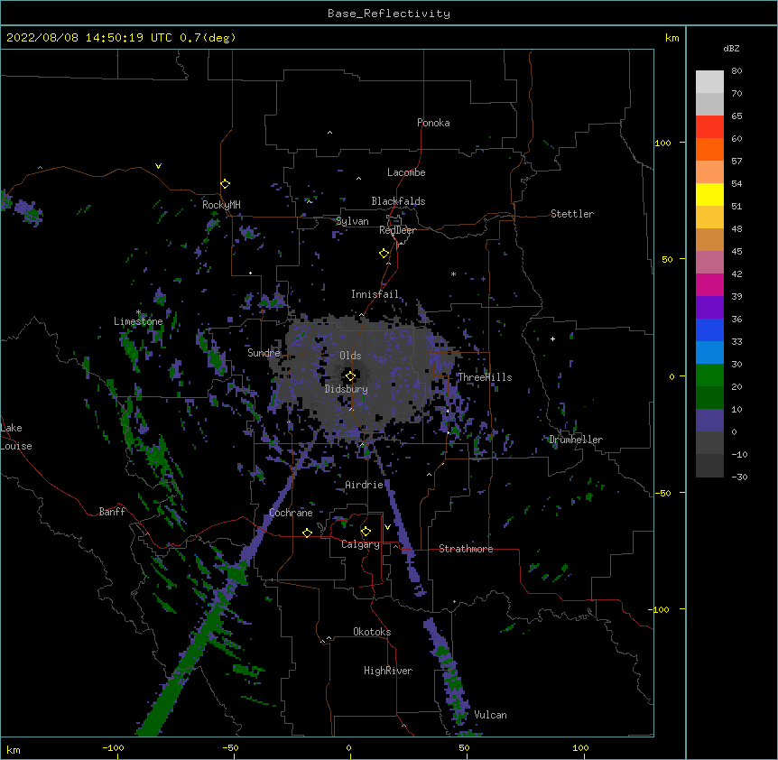Click the km unit label at top right
Viewport: 778px width, 760px height.
[x=671, y=38]
